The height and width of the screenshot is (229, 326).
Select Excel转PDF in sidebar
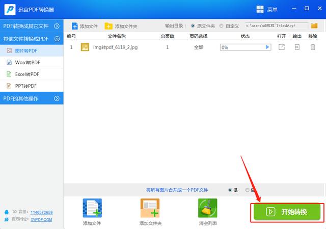32,74
